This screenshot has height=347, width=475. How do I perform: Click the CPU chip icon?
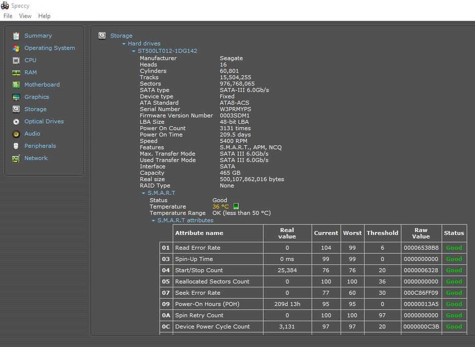pos(16,60)
